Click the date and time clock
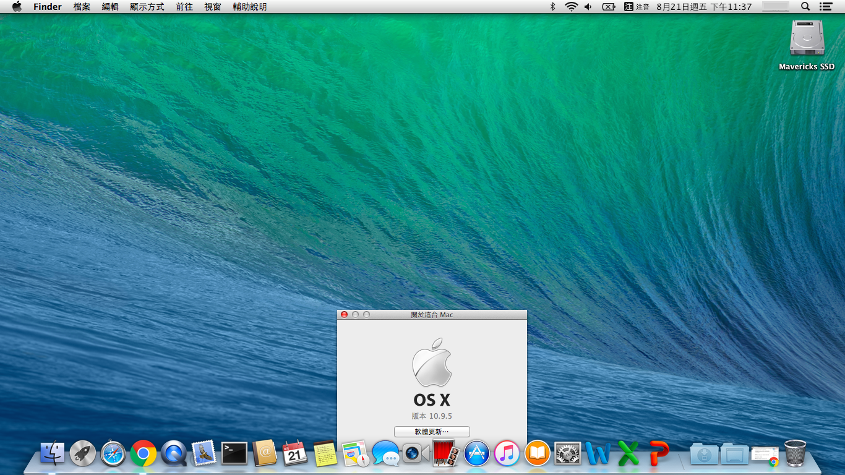845x475 pixels. (x=704, y=7)
